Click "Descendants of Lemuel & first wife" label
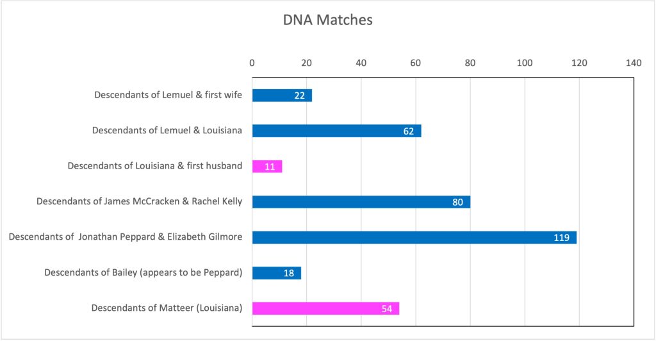656x341 pixels. click(x=168, y=95)
